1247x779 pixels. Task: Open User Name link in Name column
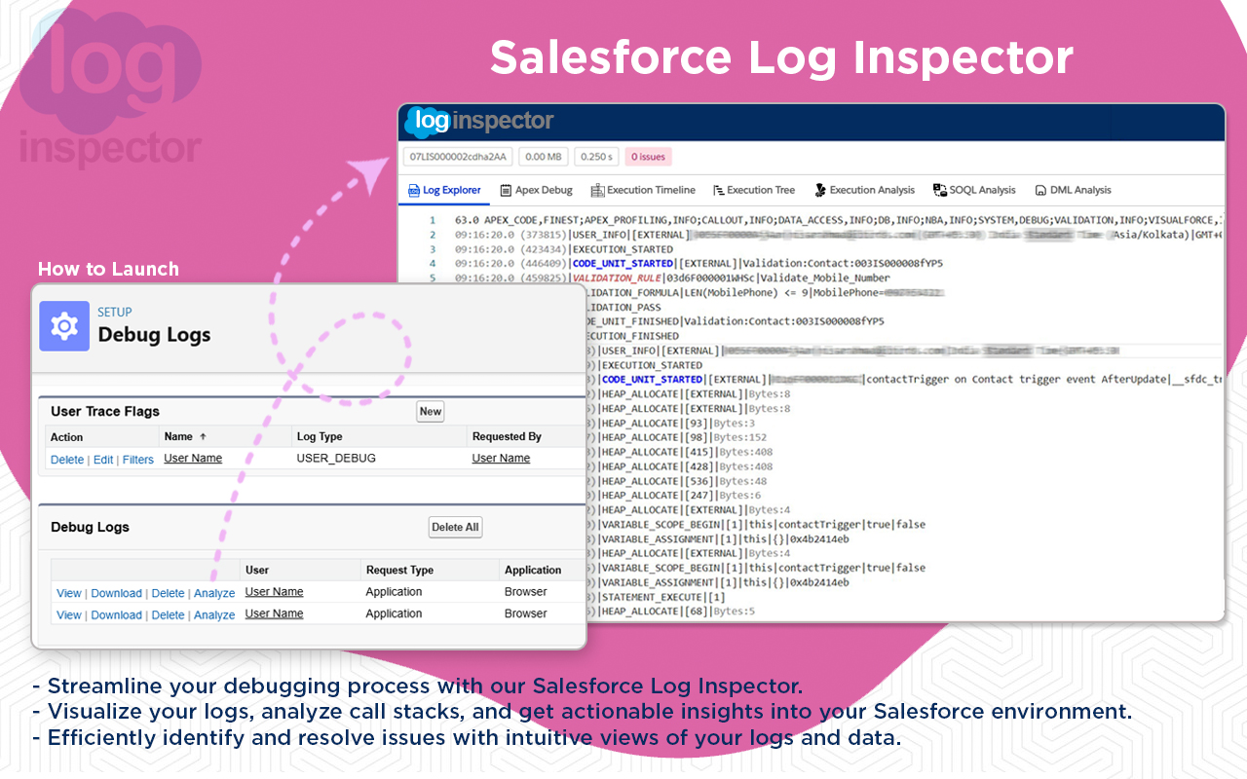193,459
